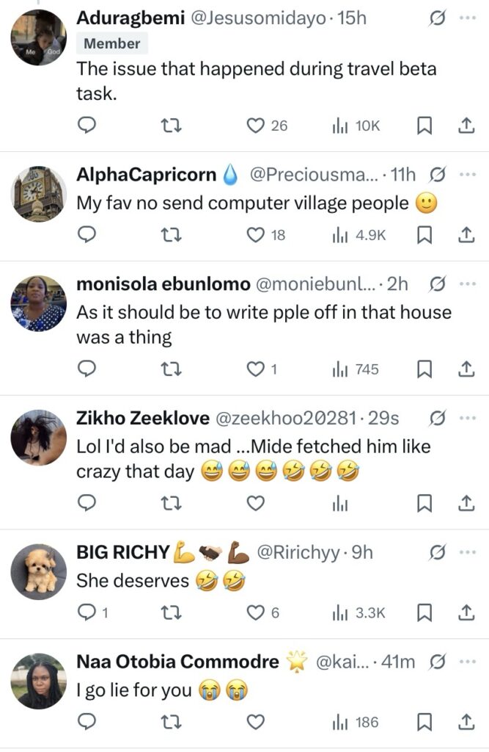Like Aduragbemi's tweet with 26 likes
Image resolution: width=489 pixels, height=752 pixels.
coord(255,126)
